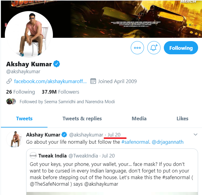Open the @drjagannath mention
202x195 pixels.
point(167,142)
